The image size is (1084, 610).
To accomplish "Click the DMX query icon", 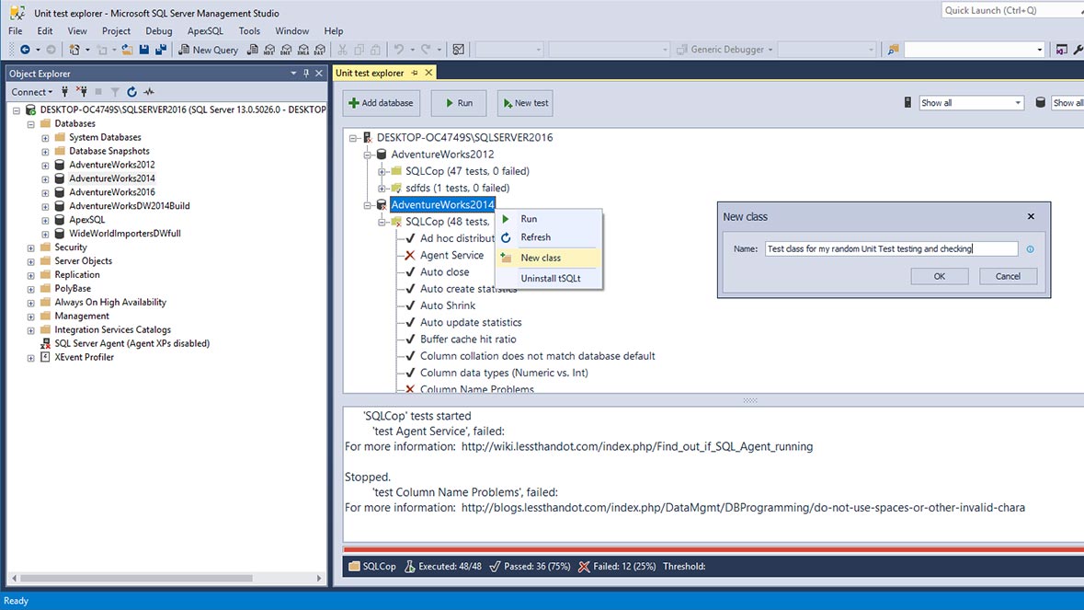I will 286,49.
